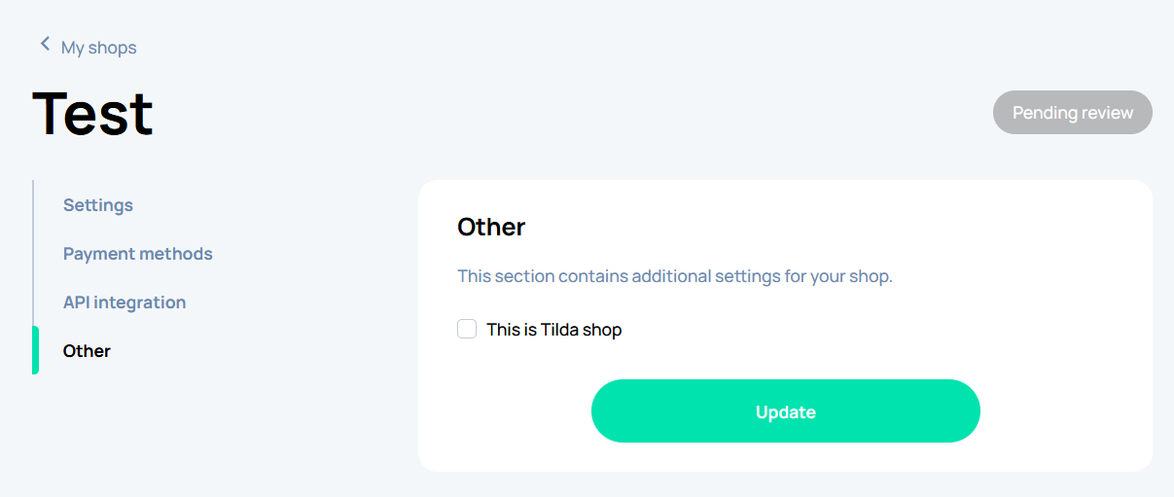Click green active marker beside Other
1174x497 pixels.
pyautogui.click(x=35, y=350)
